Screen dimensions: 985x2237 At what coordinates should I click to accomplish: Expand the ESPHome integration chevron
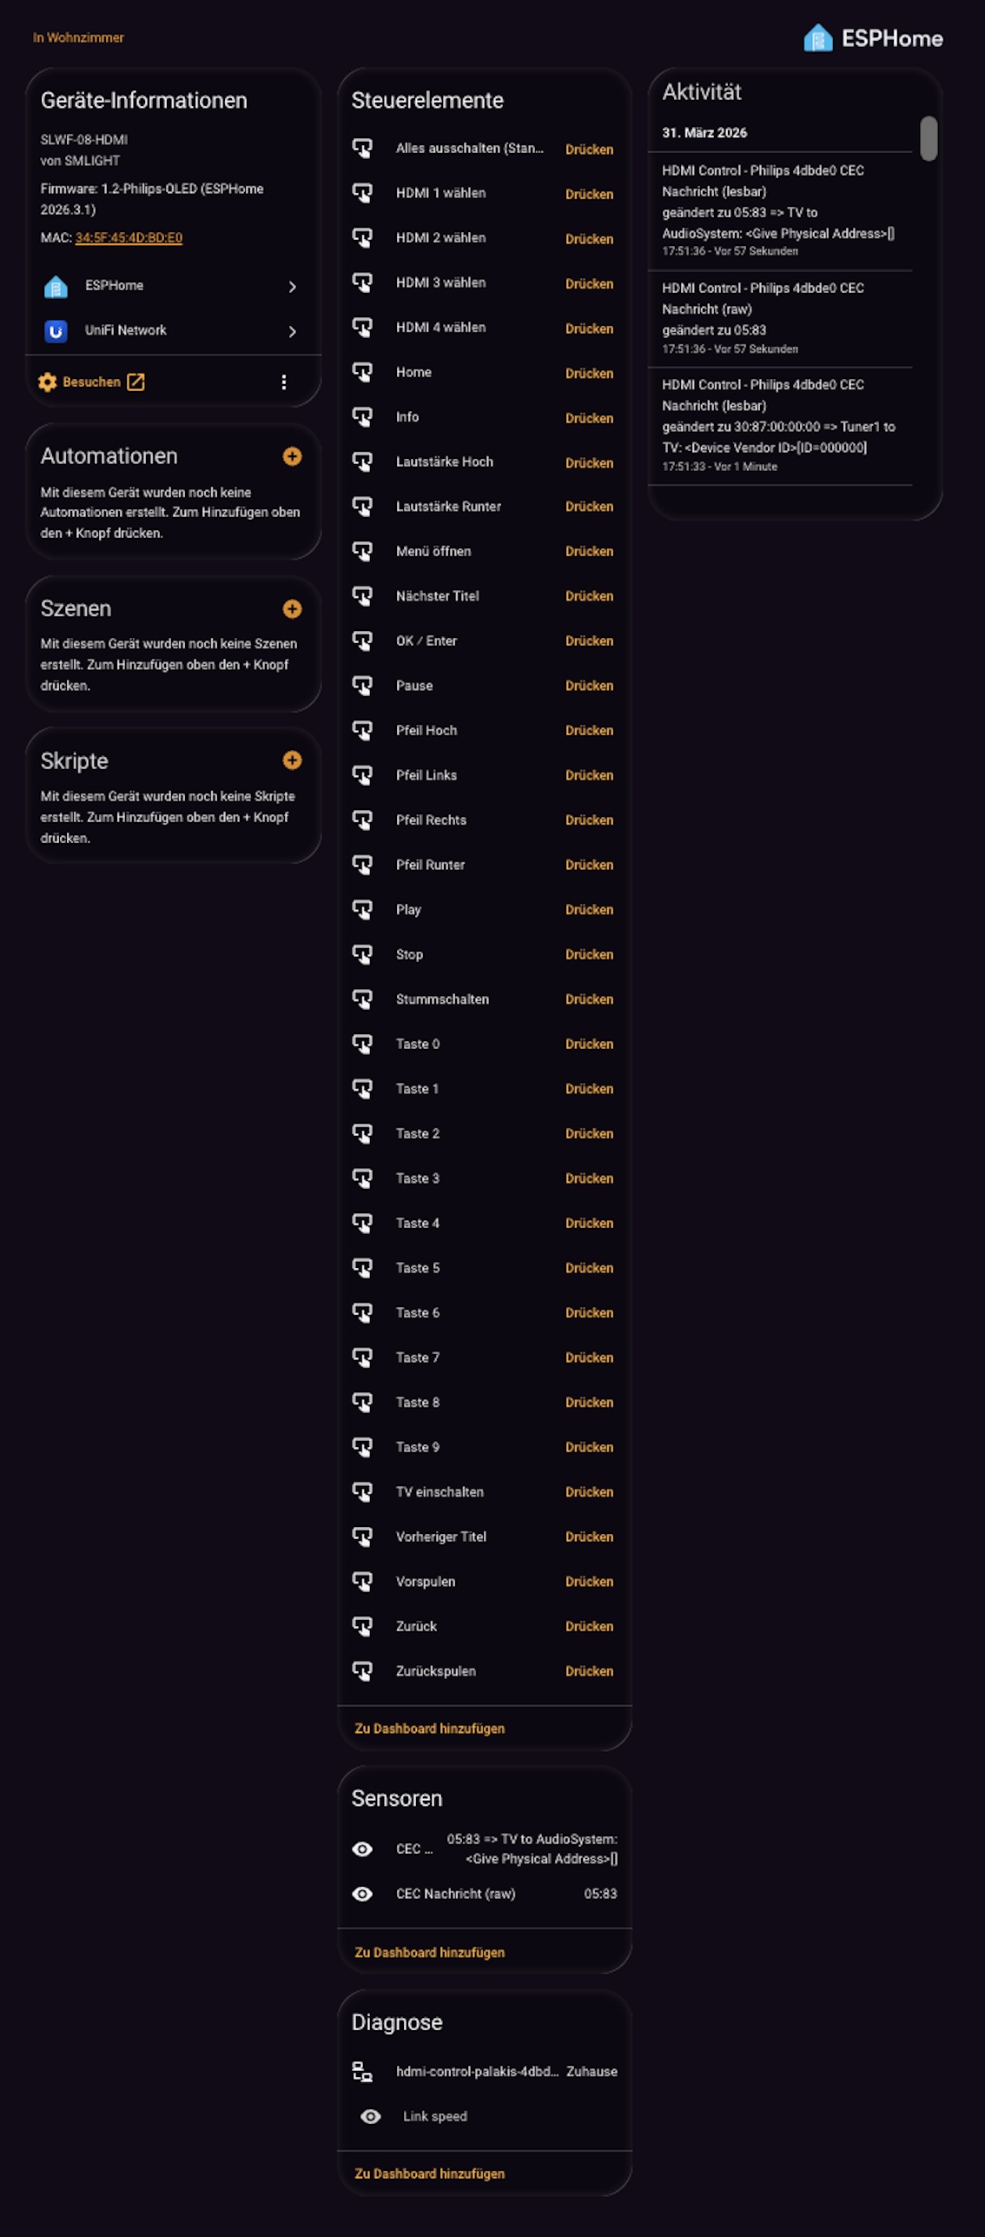(292, 286)
